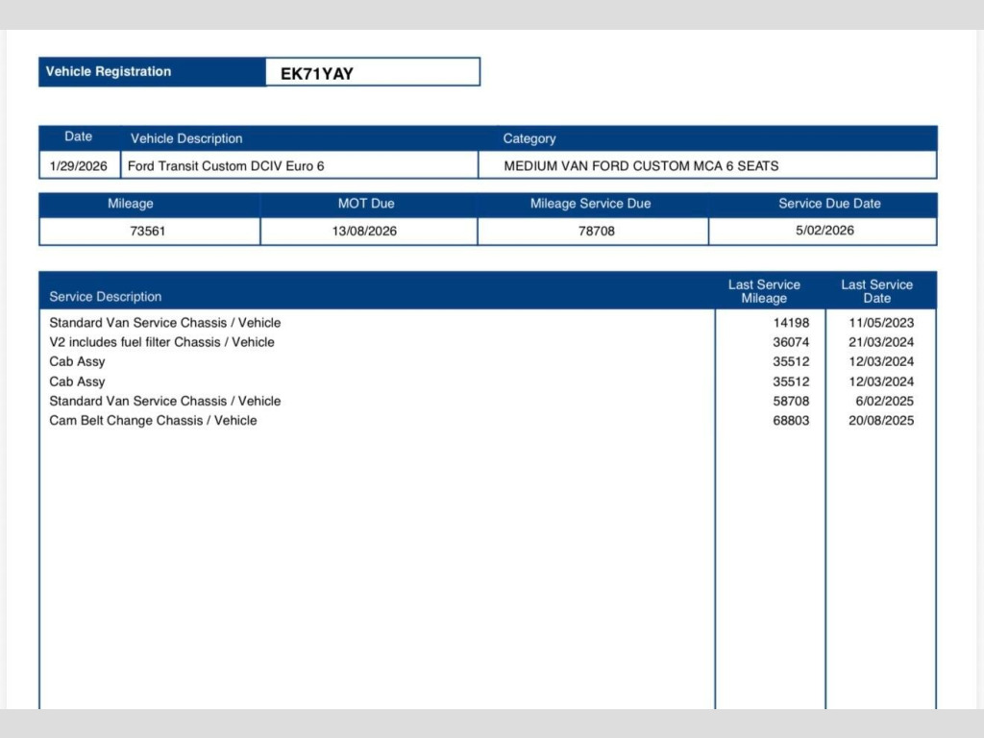984x738 pixels.
Task: Click the last service mileage 68803
Action: 791,420
